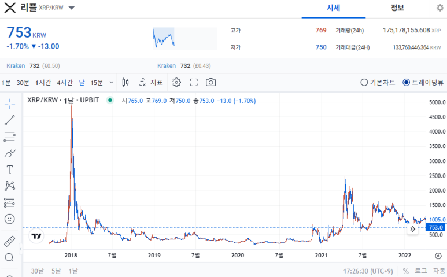
Task: Set date range to 1날
Action: [73, 271]
